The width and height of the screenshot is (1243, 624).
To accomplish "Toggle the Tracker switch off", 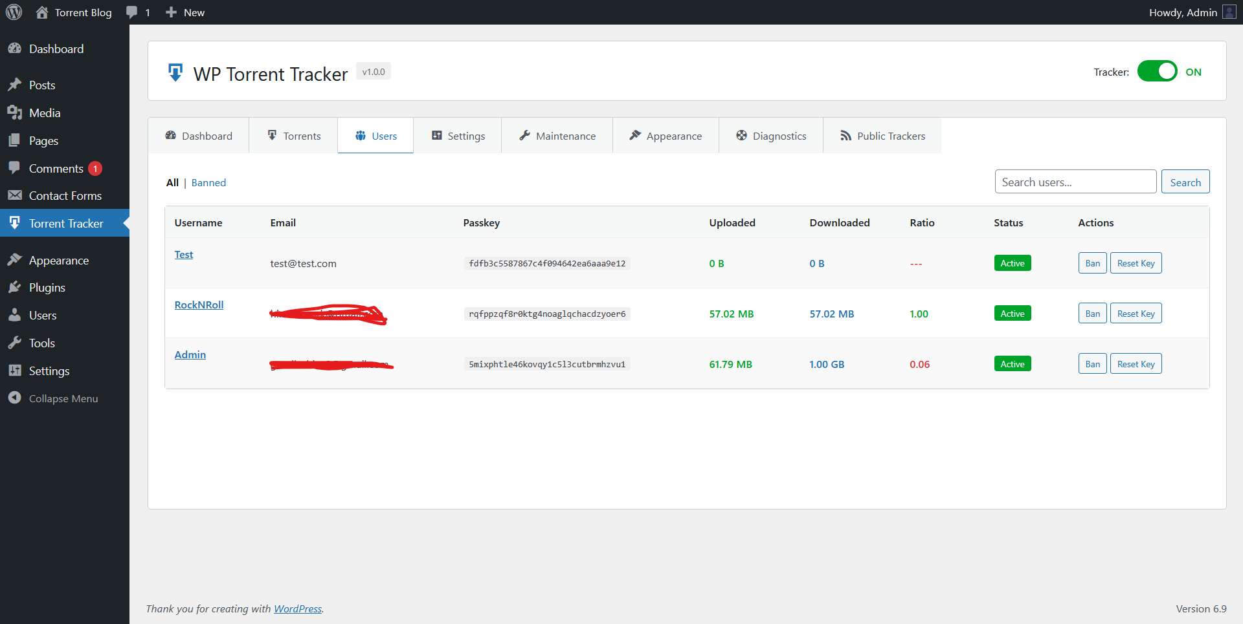I will tap(1158, 71).
